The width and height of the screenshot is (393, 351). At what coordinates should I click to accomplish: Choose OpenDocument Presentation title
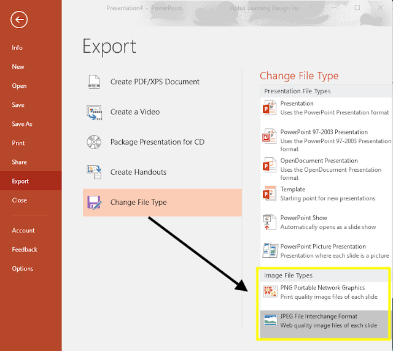coord(319,160)
